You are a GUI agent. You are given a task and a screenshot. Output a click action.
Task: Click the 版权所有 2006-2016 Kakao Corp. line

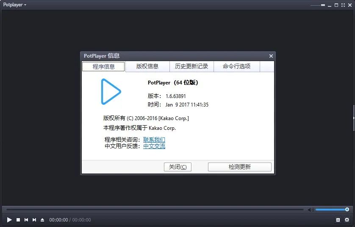(146, 118)
